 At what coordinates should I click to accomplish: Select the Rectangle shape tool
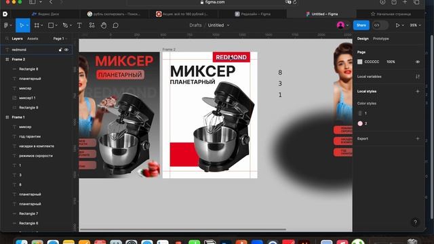[x=51, y=26]
